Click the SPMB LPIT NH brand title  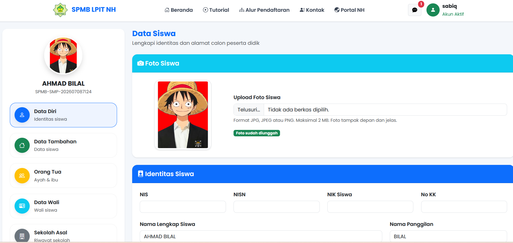point(94,10)
